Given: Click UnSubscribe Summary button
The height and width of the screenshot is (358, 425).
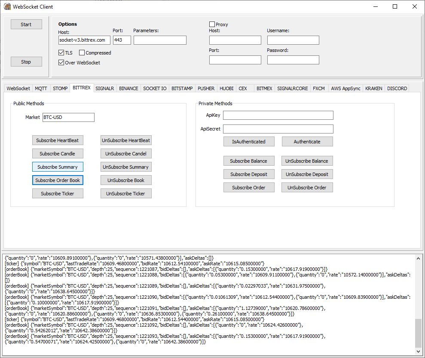Looking at the screenshot, I should [126, 167].
